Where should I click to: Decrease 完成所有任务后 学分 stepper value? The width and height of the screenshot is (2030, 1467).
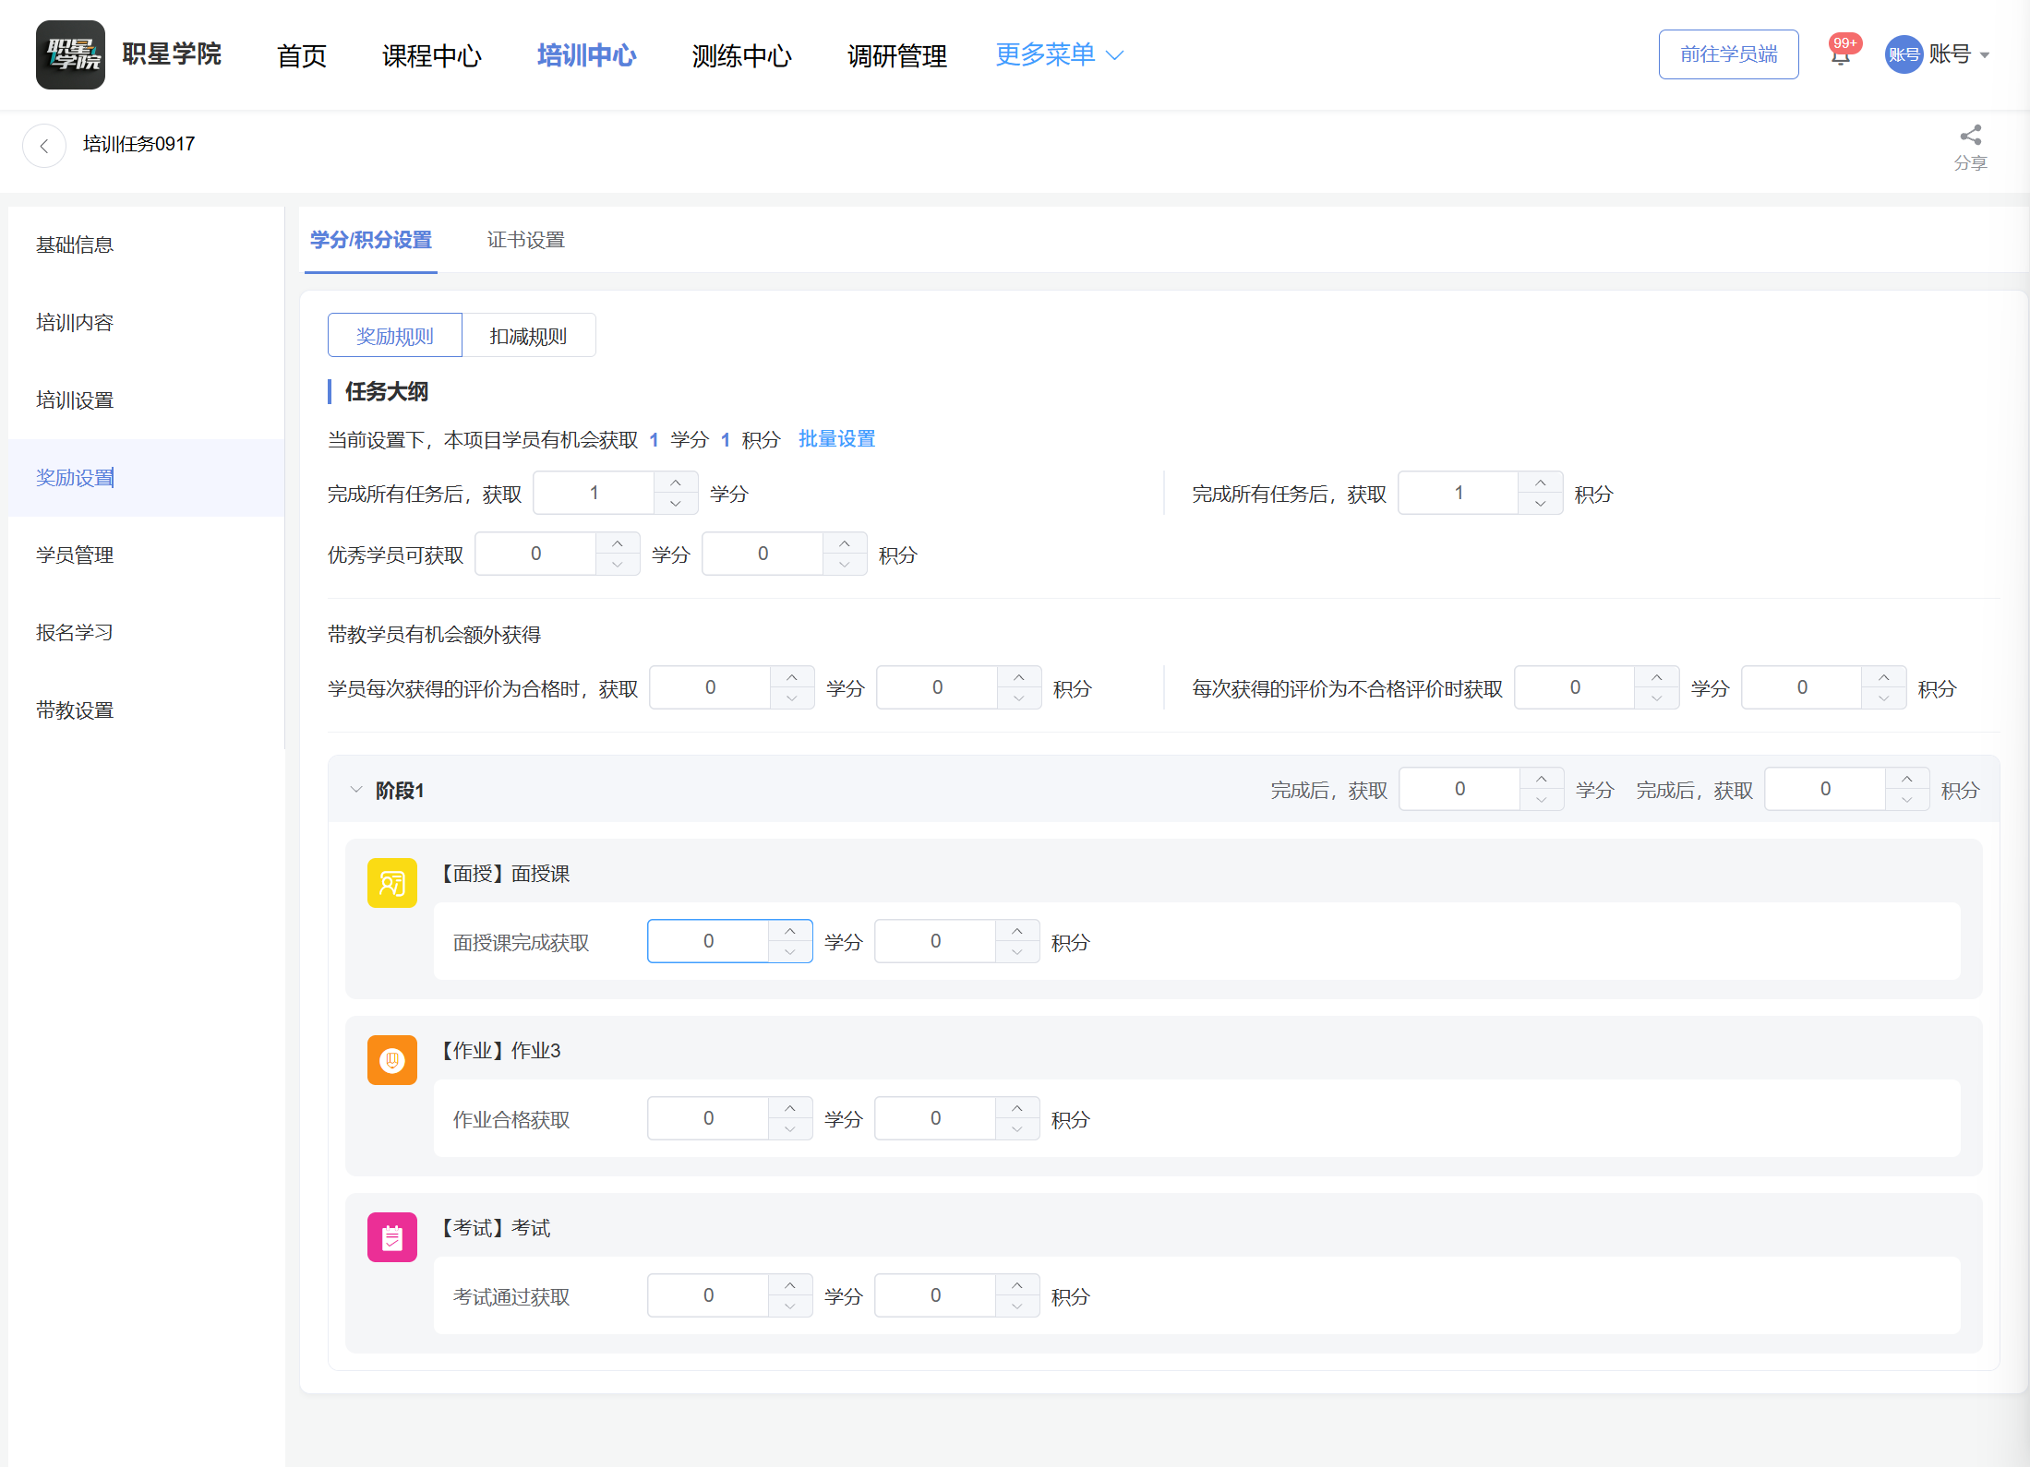point(676,504)
